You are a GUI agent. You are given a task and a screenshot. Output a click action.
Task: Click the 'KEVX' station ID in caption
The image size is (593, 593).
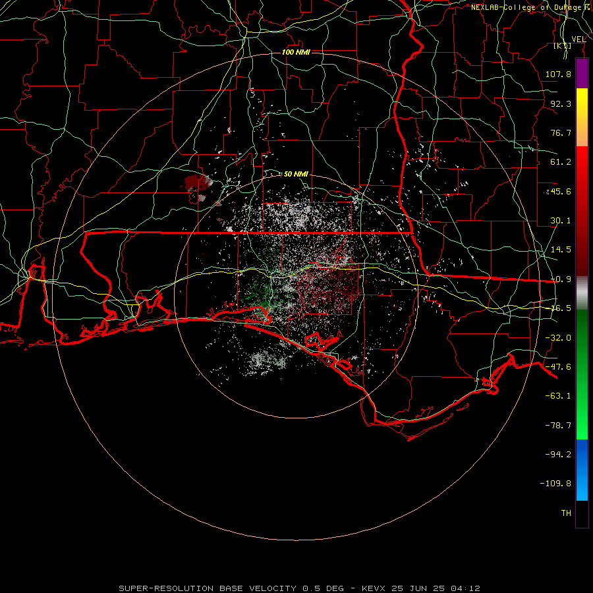pyautogui.click(x=374, y=588)
